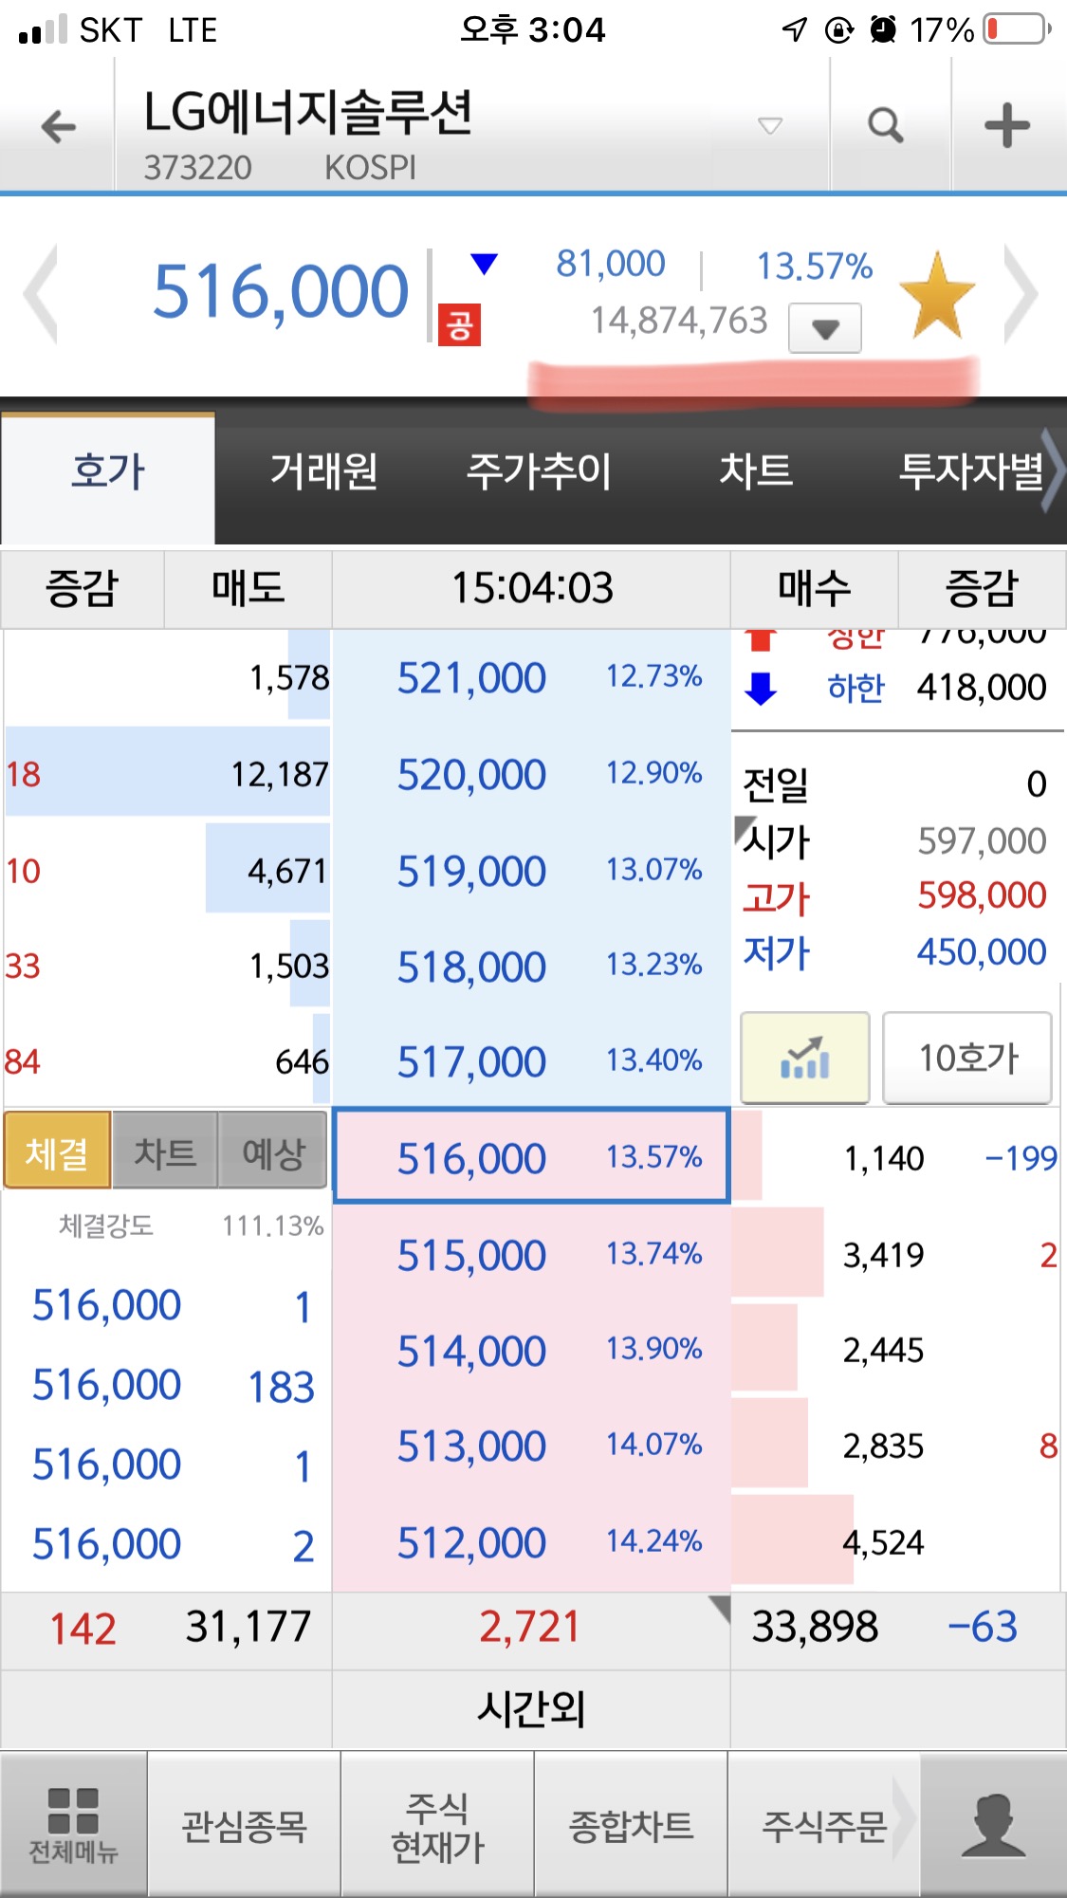Image resolution: width=1067 pixels, height=1898 pixels.
Task: Select the 예상 toggle button
Action: (273, 1151)
